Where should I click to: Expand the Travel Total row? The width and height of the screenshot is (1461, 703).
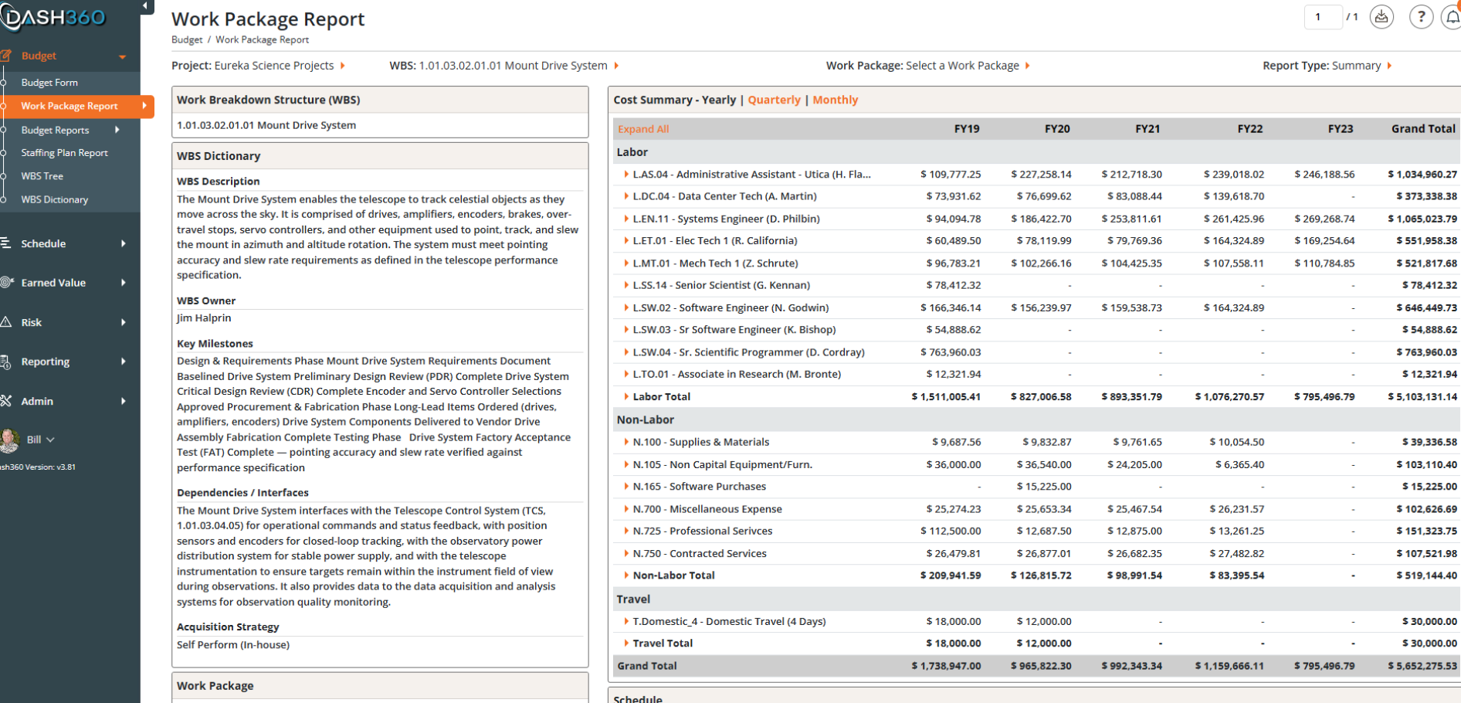(x=626, y=643)
